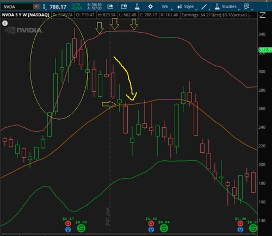272x236 pixels.
Task: Click the 322.35 green price bubble
Action: (265, 50)
